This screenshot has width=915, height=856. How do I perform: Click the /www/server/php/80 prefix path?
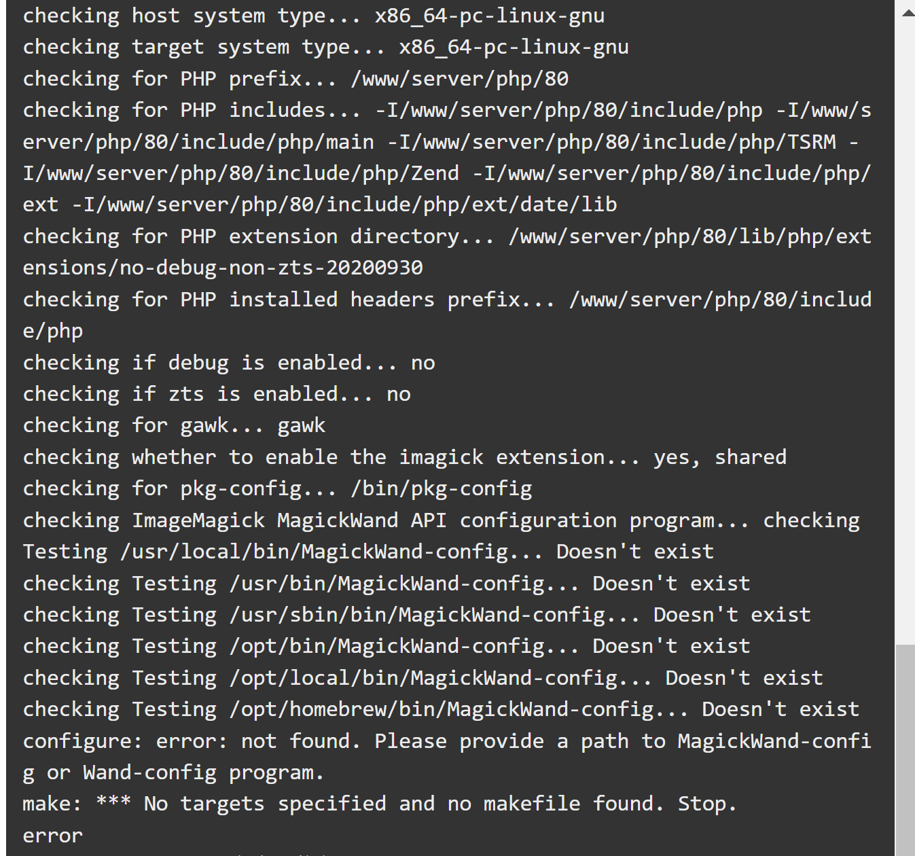459,79
